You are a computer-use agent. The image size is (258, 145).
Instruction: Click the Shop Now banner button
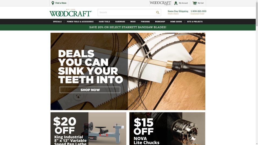(90, 90)
